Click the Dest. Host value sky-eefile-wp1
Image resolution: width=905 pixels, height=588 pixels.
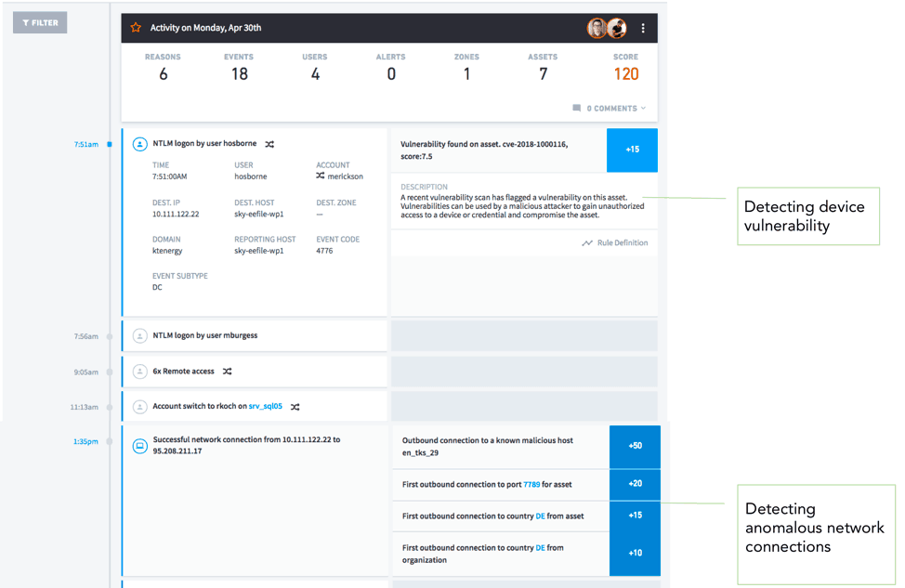point(259,214)
